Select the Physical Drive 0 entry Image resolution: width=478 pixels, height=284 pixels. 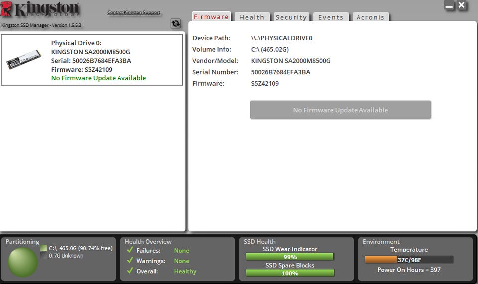click(92, 60)
